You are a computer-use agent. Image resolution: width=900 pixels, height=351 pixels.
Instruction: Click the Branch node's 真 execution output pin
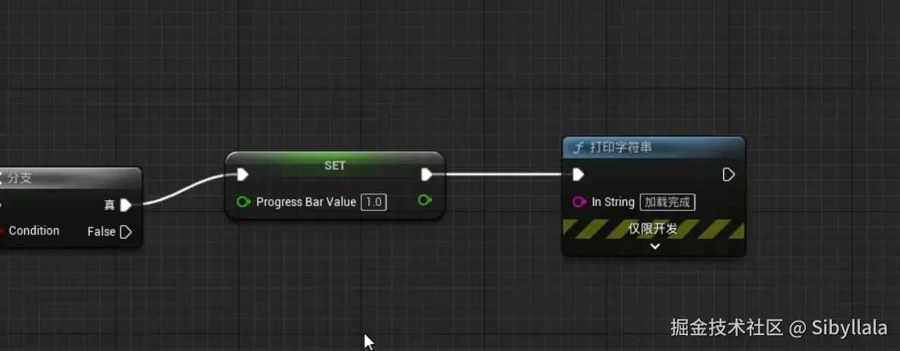click(126, 205)
